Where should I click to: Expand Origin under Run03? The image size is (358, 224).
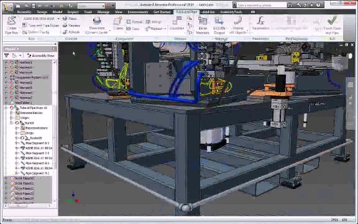(16, 133)
